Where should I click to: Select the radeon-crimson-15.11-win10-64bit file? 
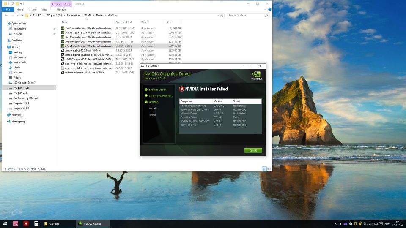point(84,73)
